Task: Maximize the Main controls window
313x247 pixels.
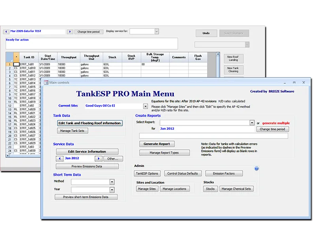Action: (294, 82)
